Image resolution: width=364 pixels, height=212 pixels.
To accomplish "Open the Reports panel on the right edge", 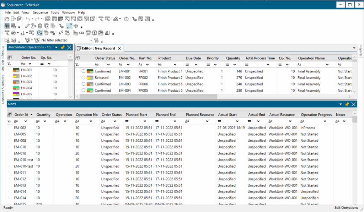I will pos(360,51).
